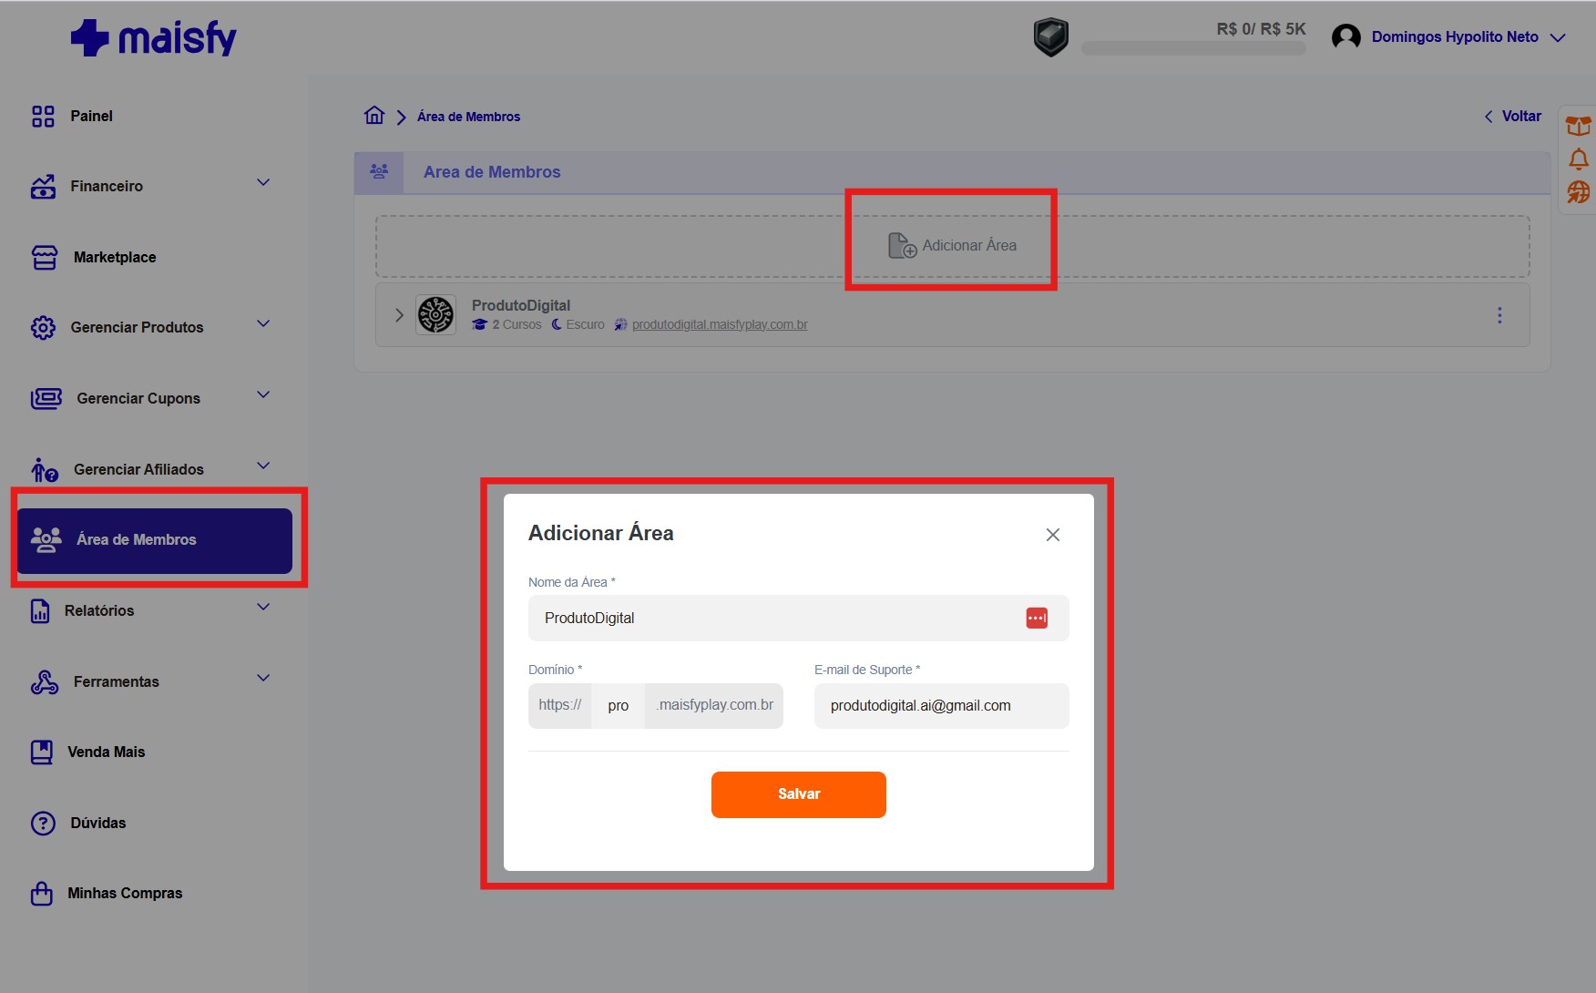Click the Adicionar Área dialog title
Screen dimensions: 1596x993
click(601, 533)
